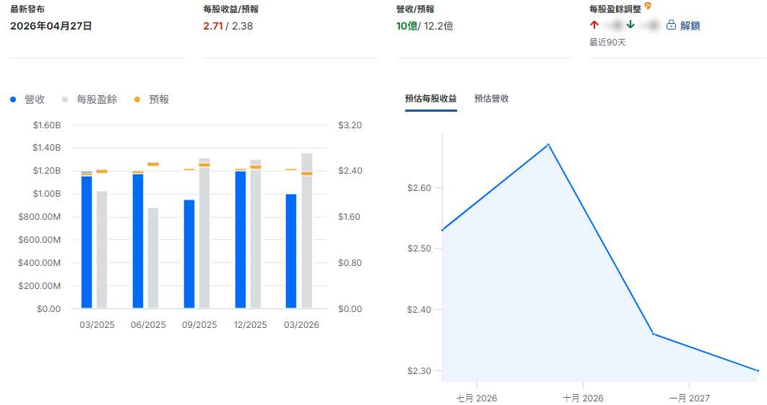Click the 10億 revenue value in green
Viewport: 767px width, 405px height.
point(407,26)
